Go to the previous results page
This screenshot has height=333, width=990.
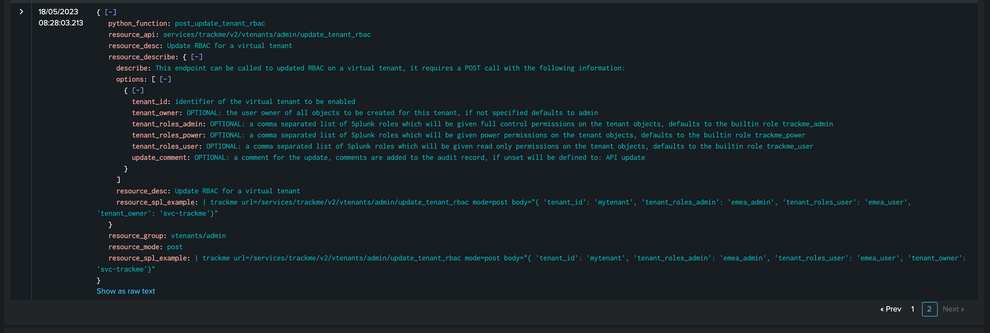tap(890, 309)
